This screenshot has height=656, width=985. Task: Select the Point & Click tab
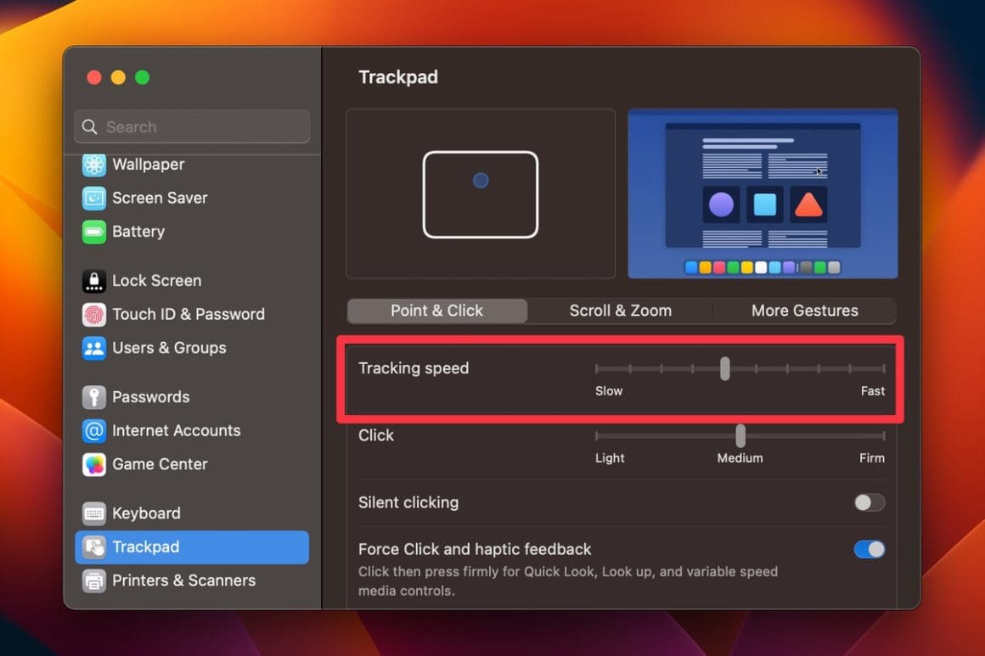point(436,311)
